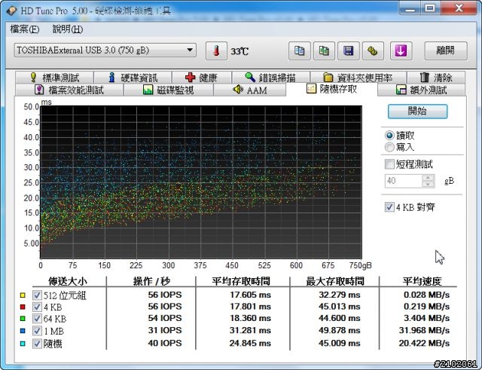Click the 最大存取時間 column header
This screenshot has height=370, width=482.
pyautogui.click(x=335, y=281)
